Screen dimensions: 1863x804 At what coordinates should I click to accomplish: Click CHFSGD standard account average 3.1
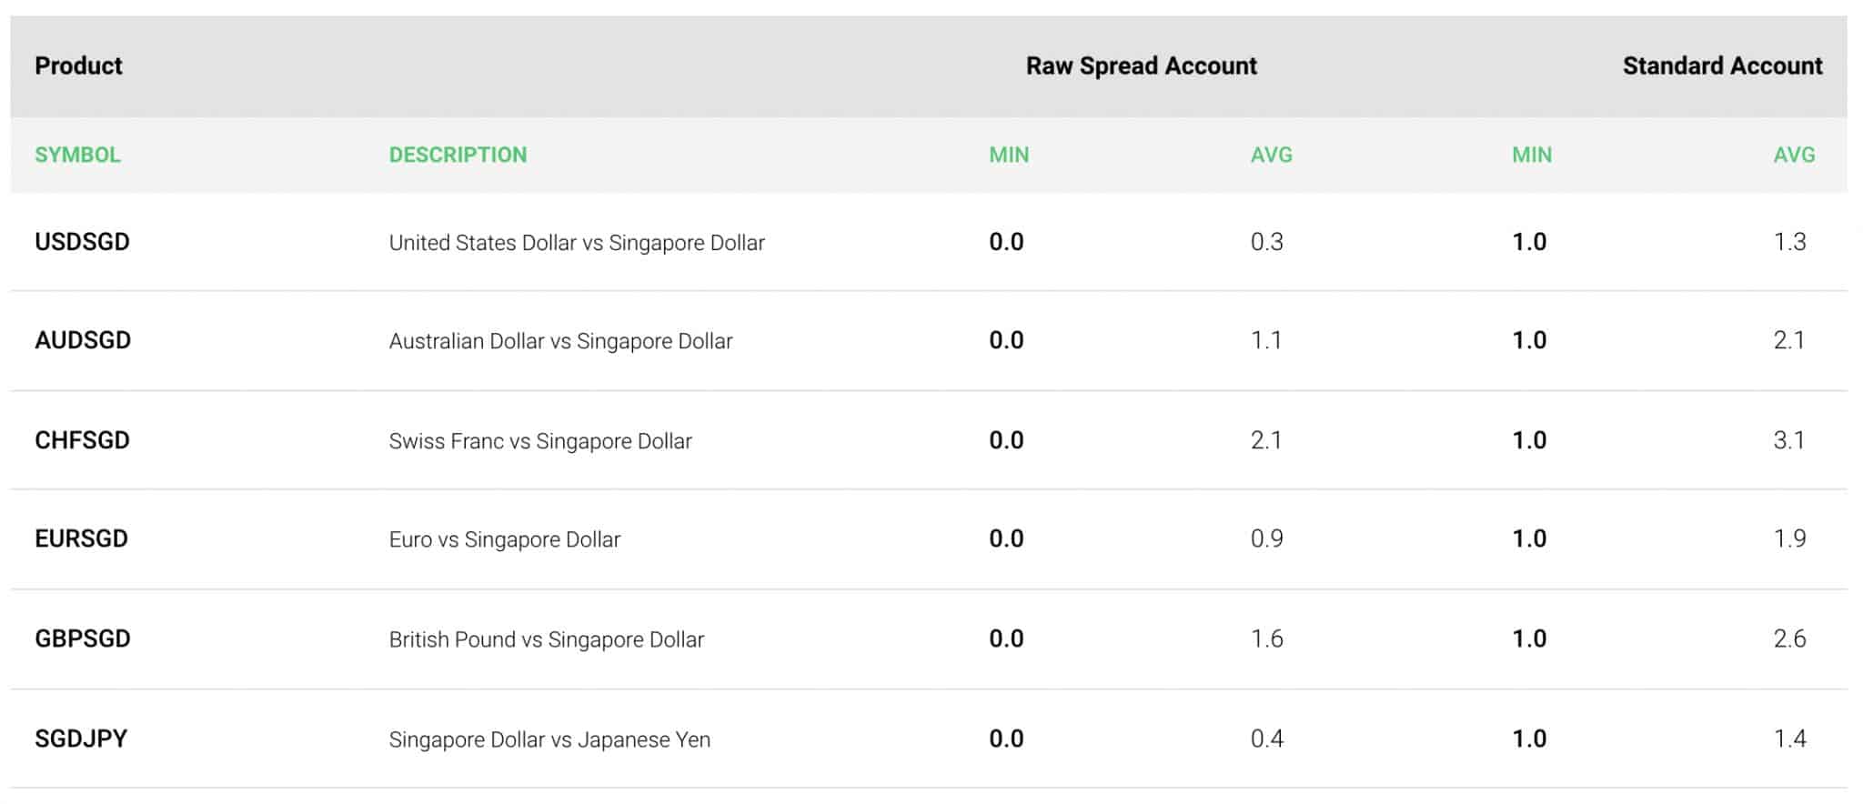coord(1789,440)
